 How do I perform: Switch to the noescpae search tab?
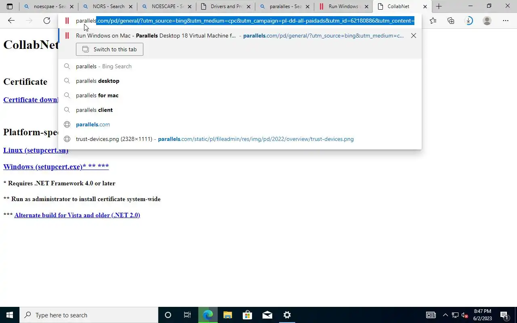pyautogui.click(x=48, y=6)
